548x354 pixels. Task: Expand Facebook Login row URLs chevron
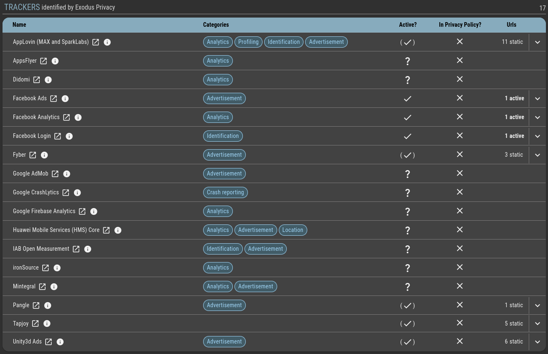(x=538, y=136)
